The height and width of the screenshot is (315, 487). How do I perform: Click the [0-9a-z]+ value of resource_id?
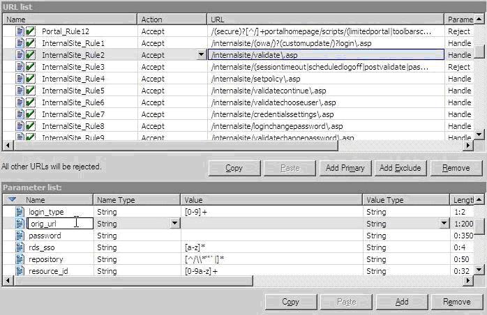coord(201,271)
